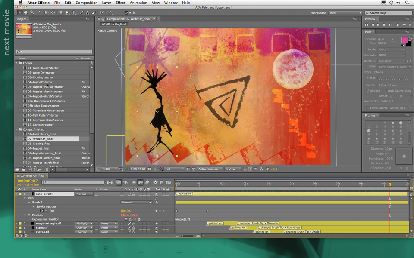Open stairs.tif blending mode Overlay dropdown
The image size is (414, 258).
point(84,228)
